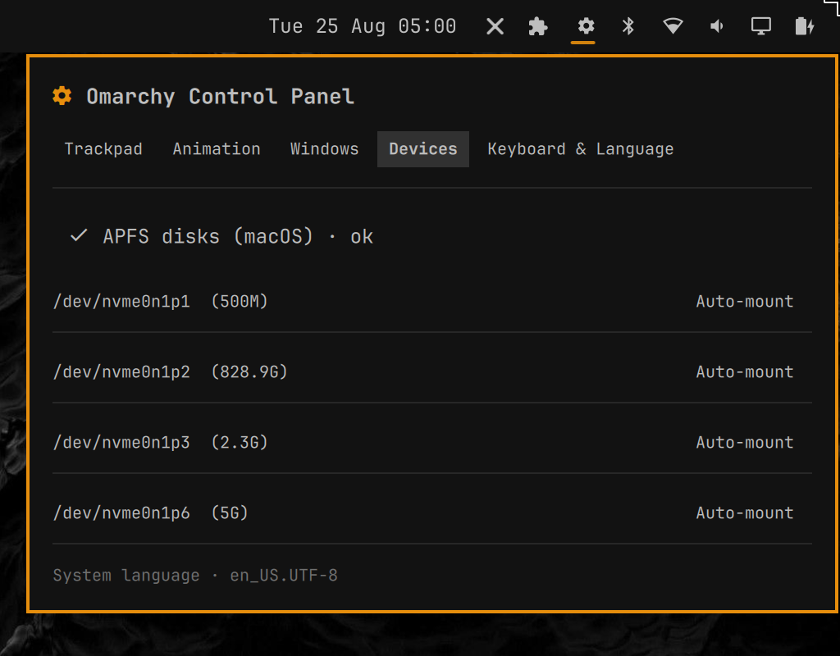The image size is (840, 656).
Task: Select the /dev/nvme0n1p2 (828.9G) entry
Action: pyautogui.click(x=171, y=372)
